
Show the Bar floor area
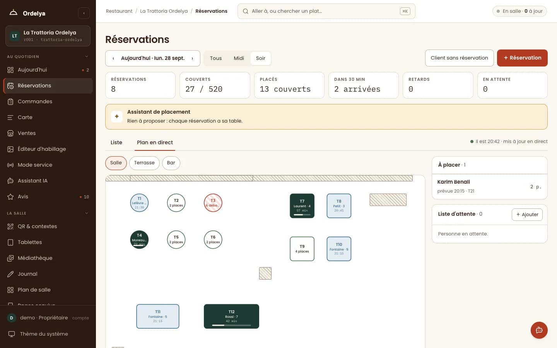(171, 163)
